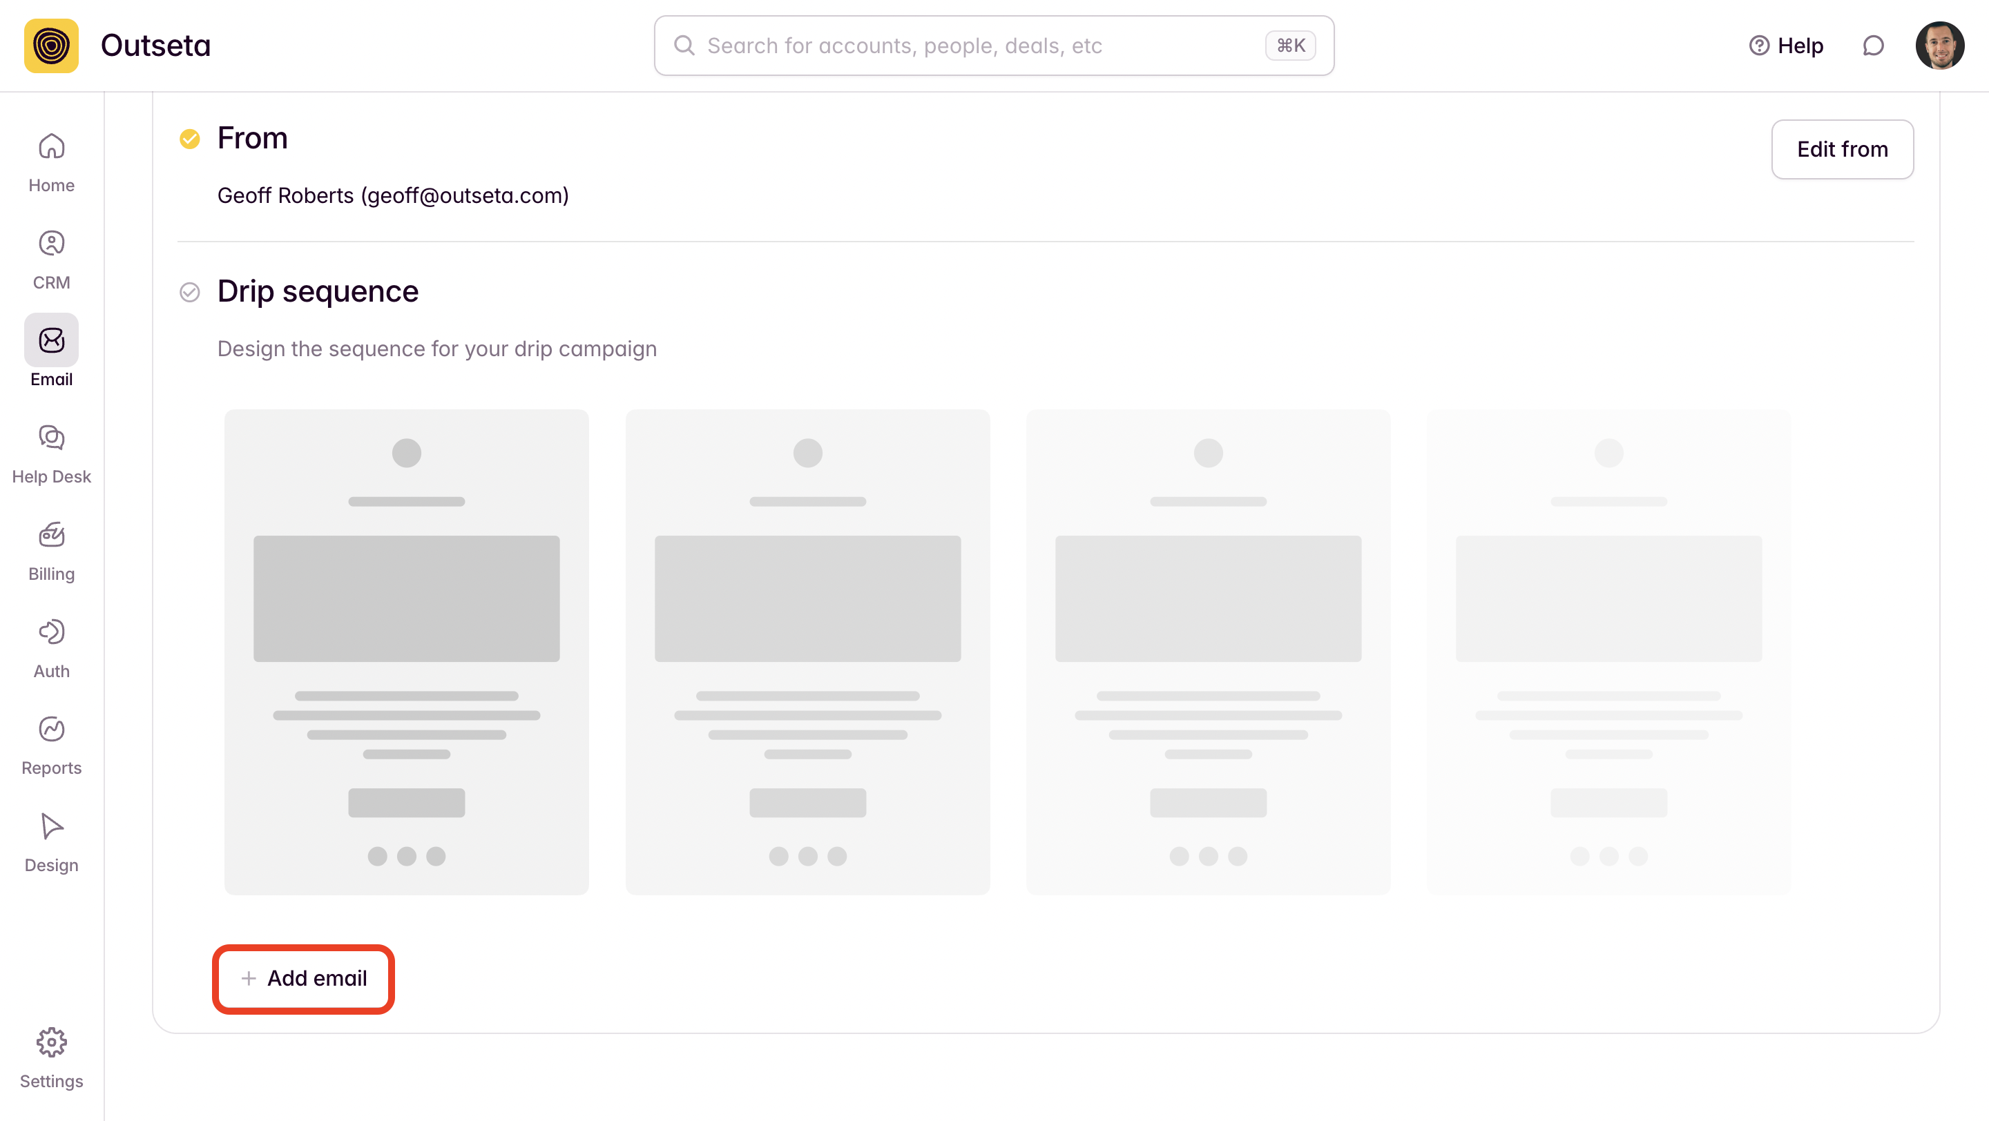Screen dimensions: 1989x1121
Task: Click the Outseta logo icon
Action: [51, 46]
